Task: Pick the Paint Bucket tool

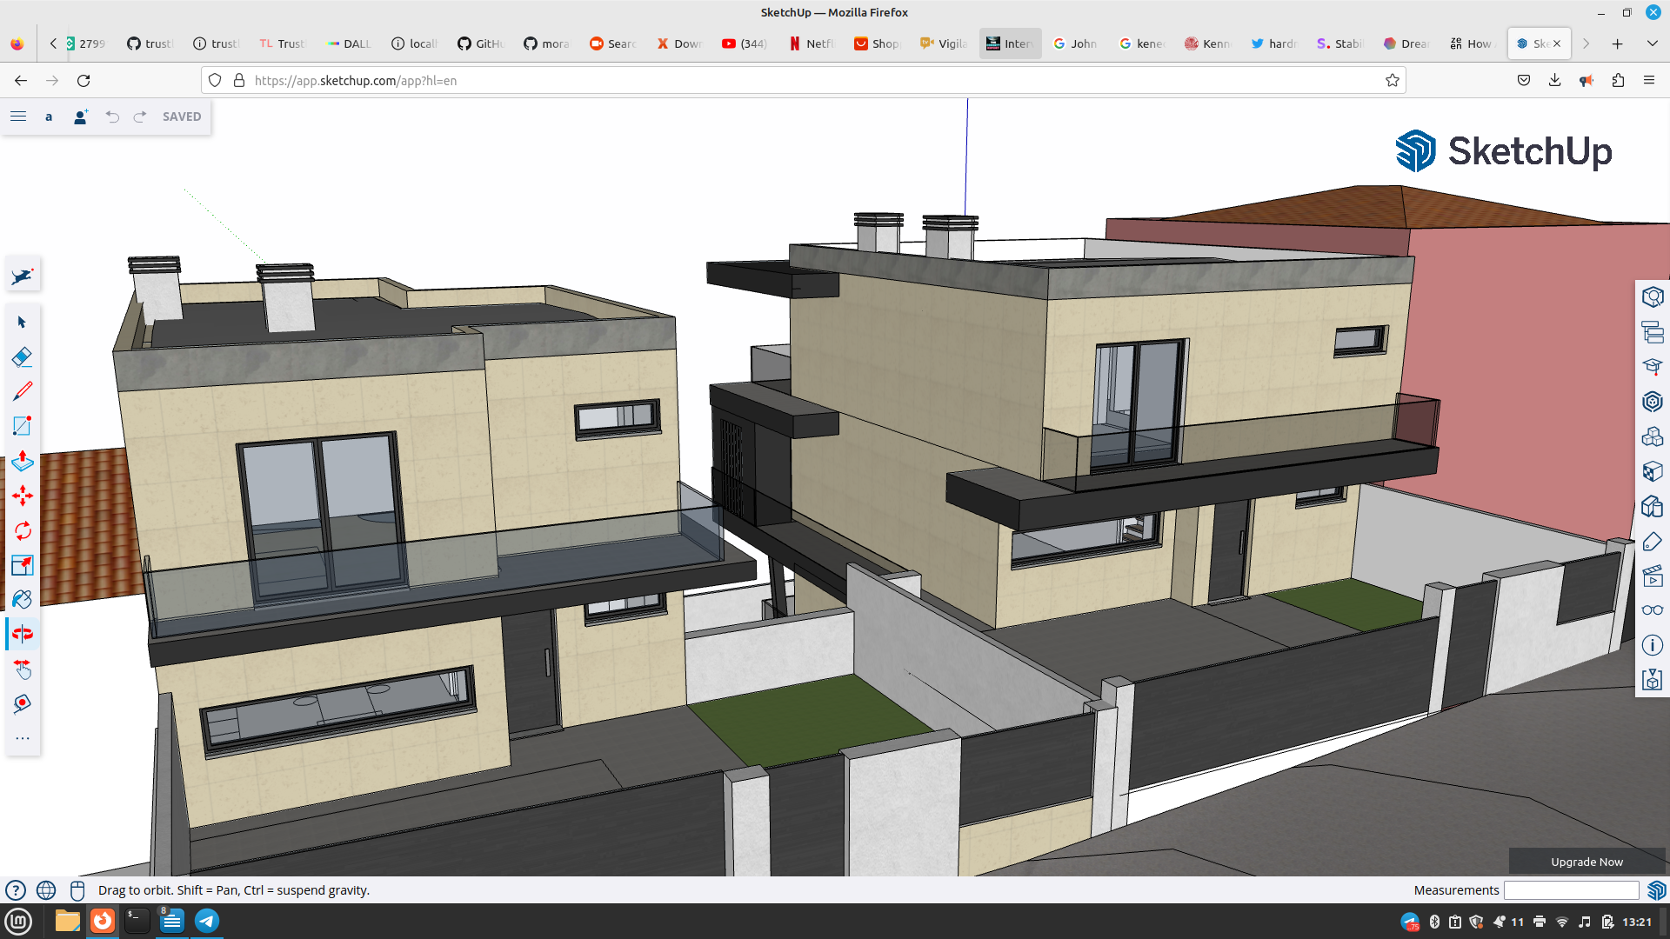Action: pyautogui.click(x=23, y=600)
